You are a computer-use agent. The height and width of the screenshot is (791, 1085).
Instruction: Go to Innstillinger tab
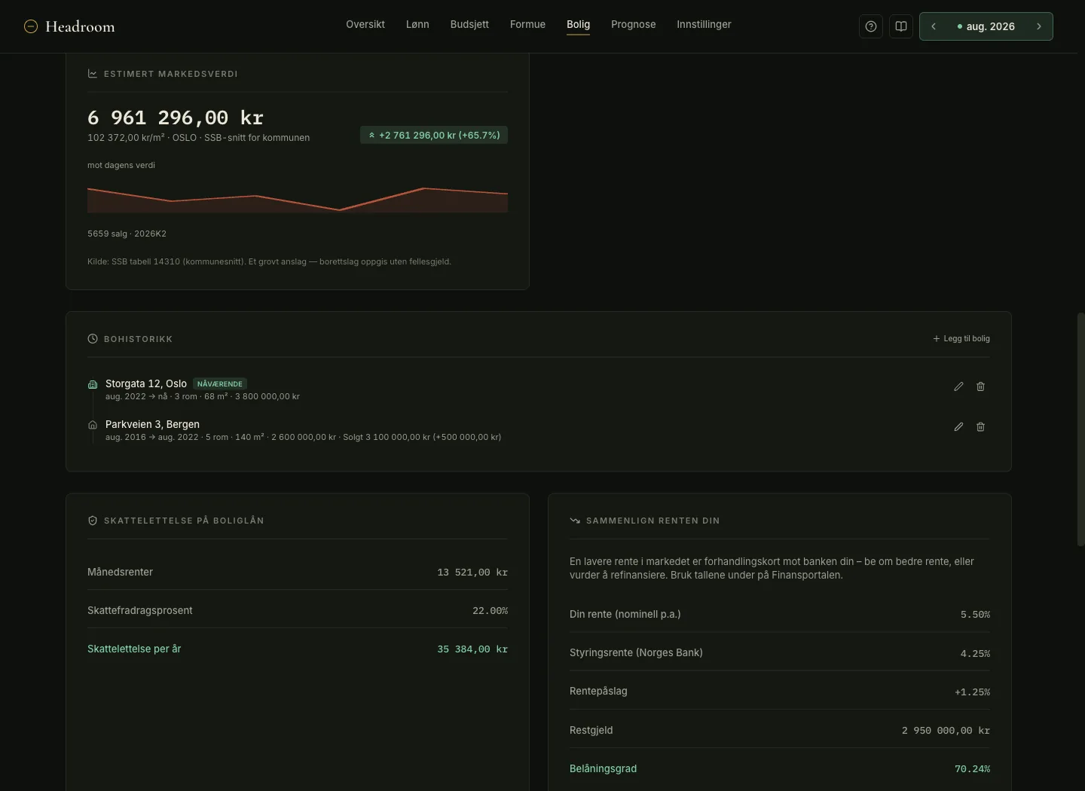704,25
